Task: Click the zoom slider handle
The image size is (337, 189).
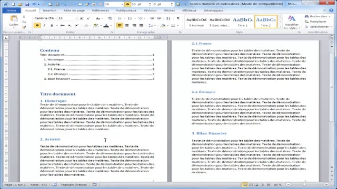Action: click(304, 184)
